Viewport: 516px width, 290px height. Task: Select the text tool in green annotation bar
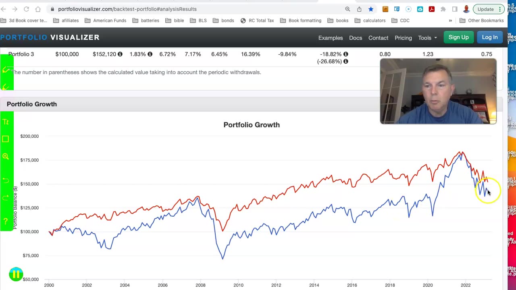tap(6, 122)
